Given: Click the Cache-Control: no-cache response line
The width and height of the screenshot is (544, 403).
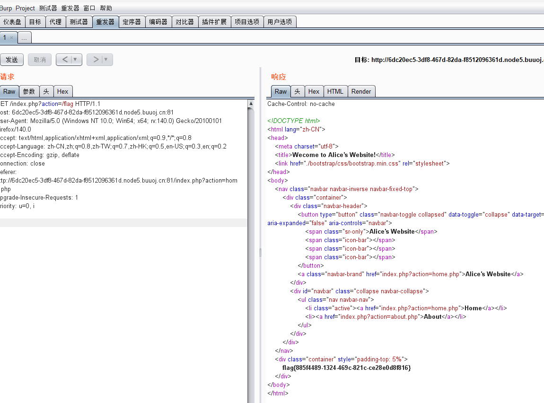Looking at the screenshot, I should click(x=301, y=104).
